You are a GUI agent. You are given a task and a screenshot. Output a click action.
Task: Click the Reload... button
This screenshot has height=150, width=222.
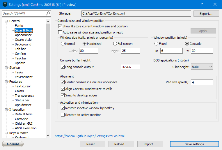121,144
